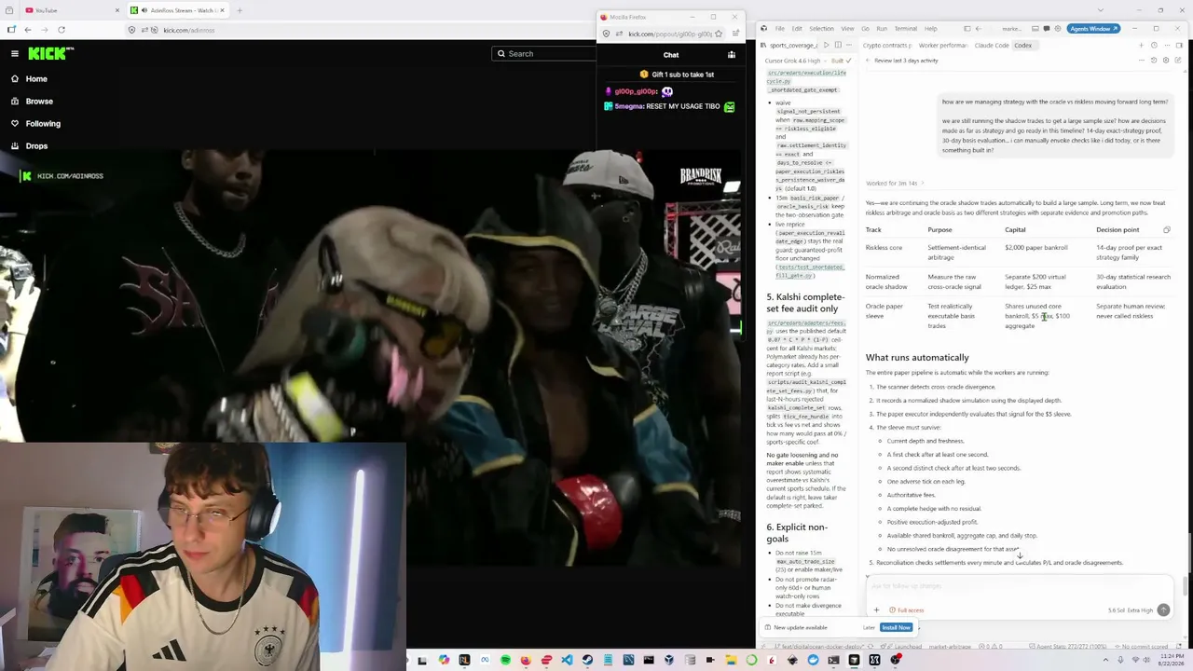Open Following in Kick sidebar
The image size is (1193, 671).
tap(35, 124)
